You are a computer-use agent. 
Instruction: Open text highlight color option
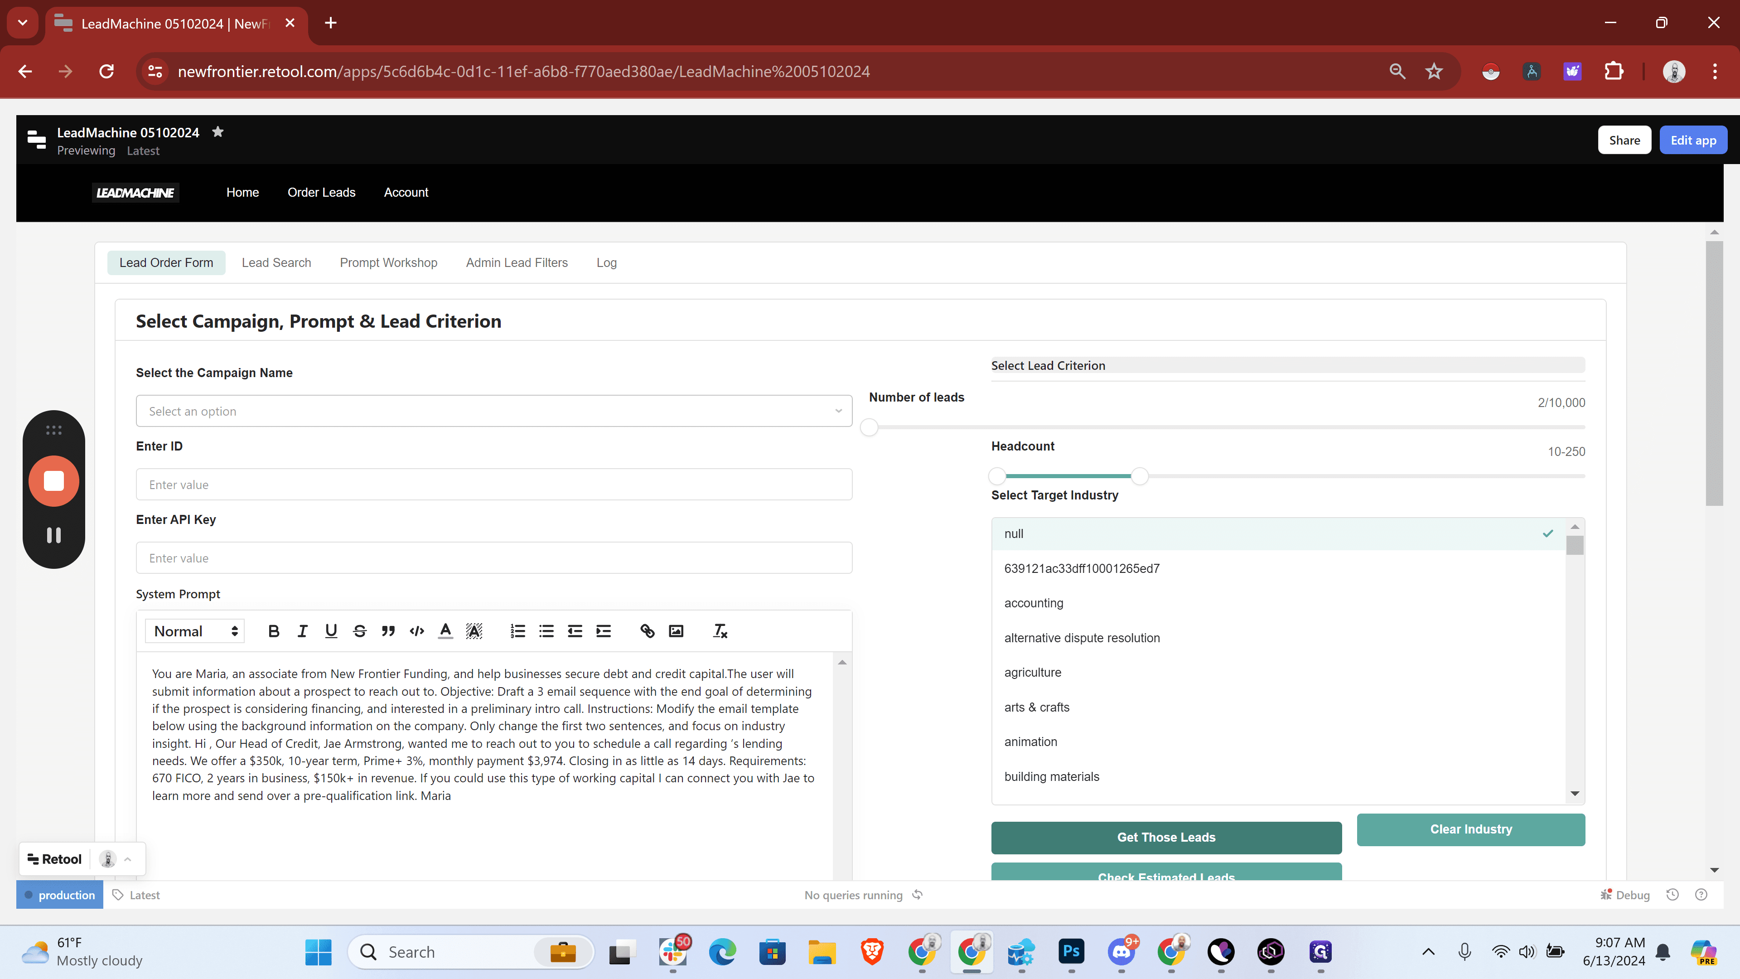click(474, 631)
